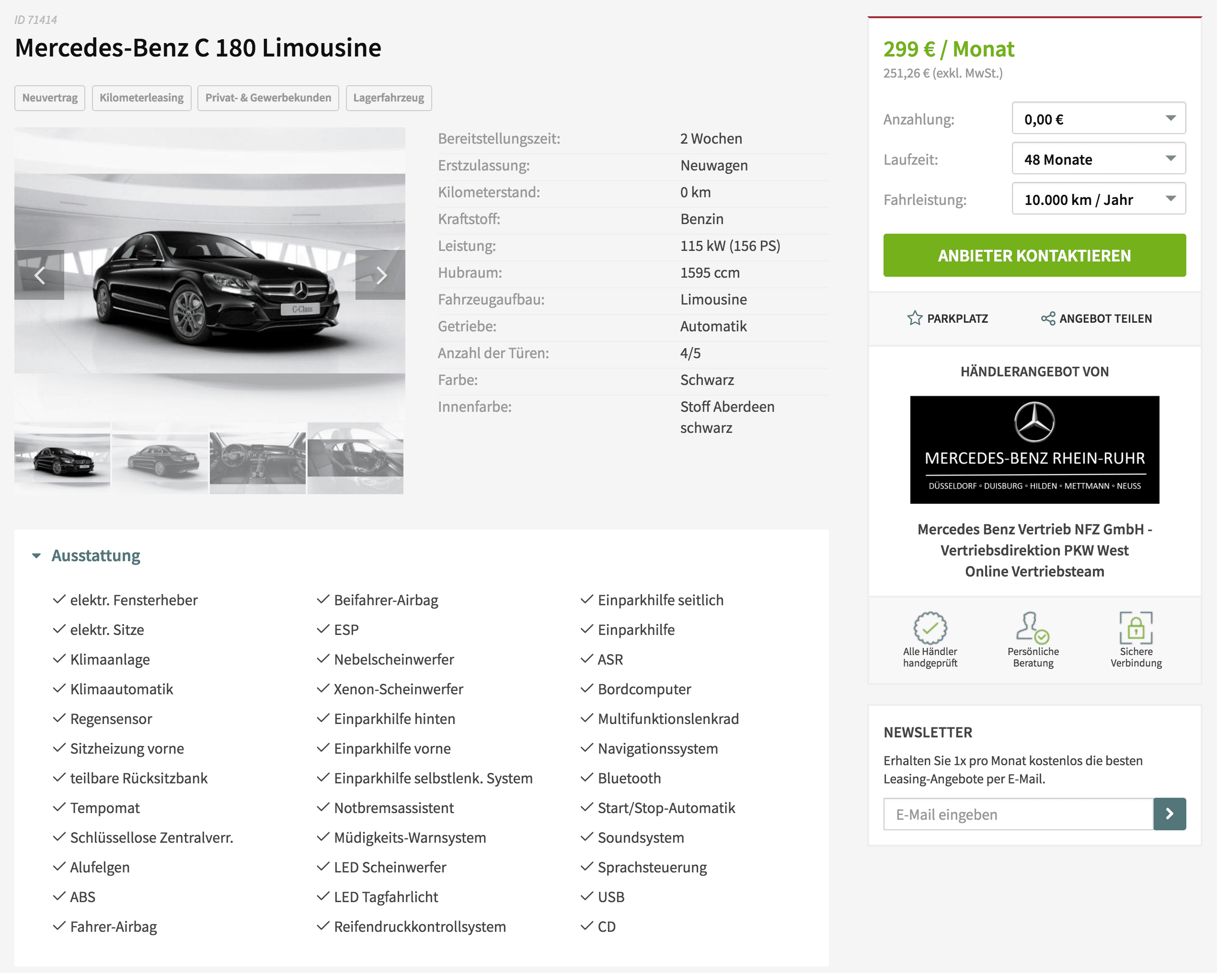The height and width of the screenshot is (973, 1217).
Task: Click the main car image
Action: 210,274
